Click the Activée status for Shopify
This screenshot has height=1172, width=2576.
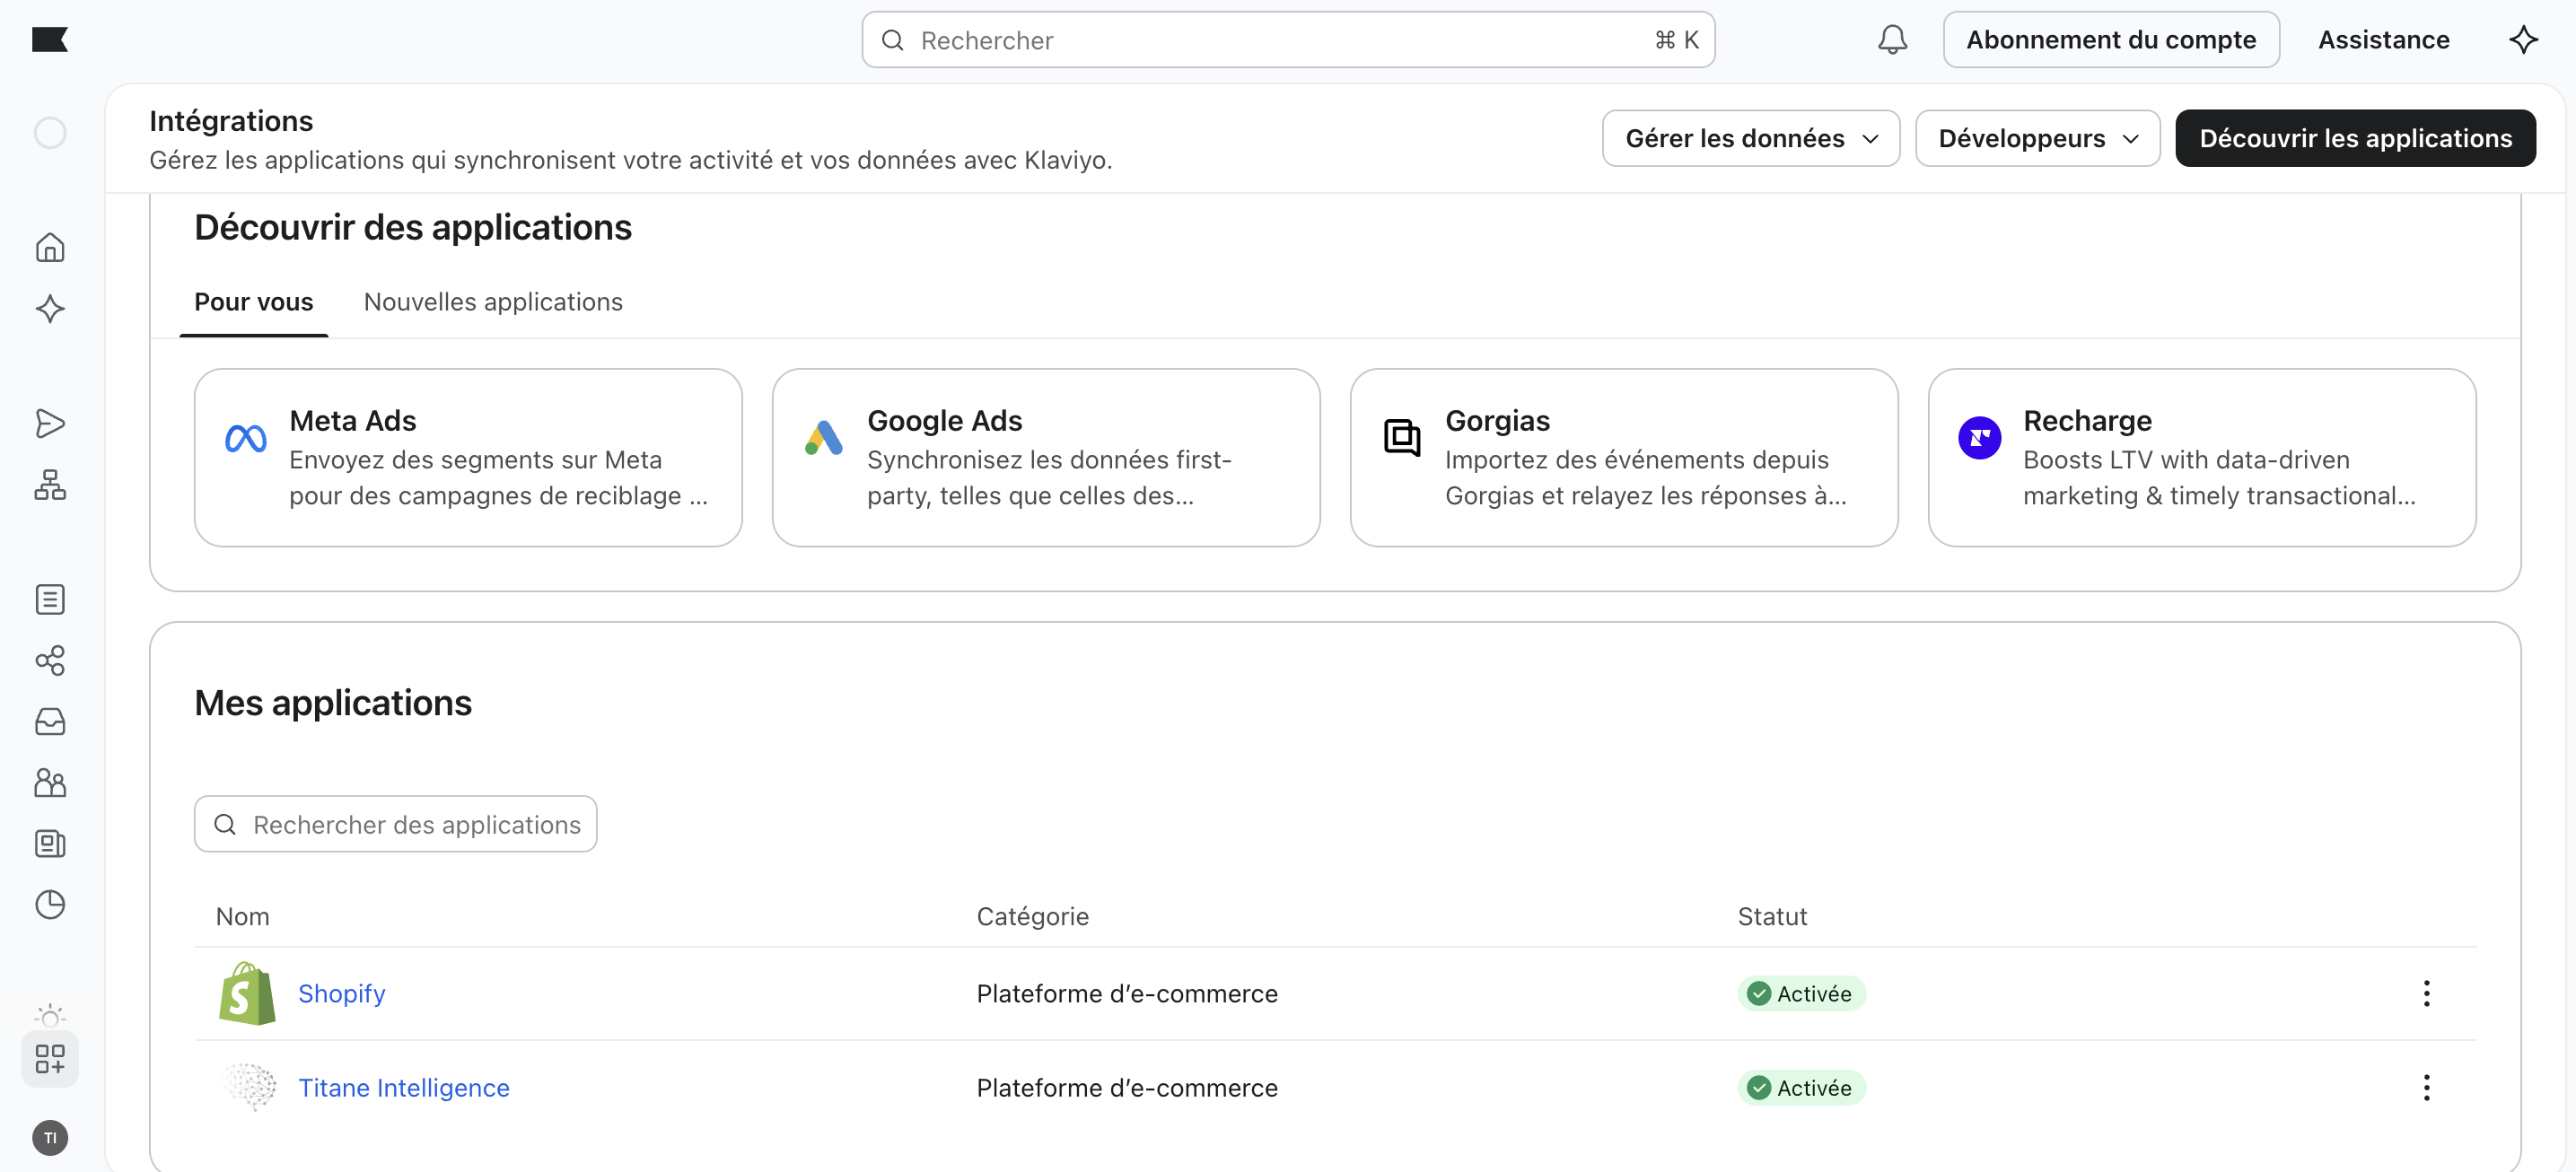pos(1801,994)
